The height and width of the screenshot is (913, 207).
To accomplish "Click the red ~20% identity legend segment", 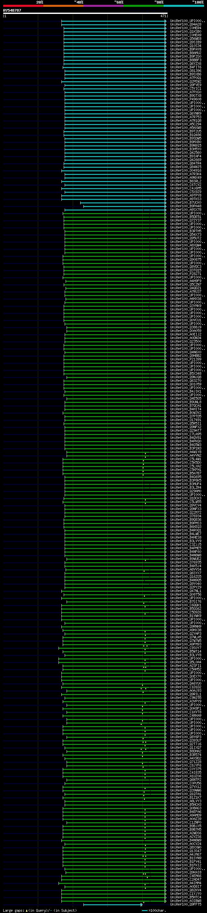I will tap(23, 6).
